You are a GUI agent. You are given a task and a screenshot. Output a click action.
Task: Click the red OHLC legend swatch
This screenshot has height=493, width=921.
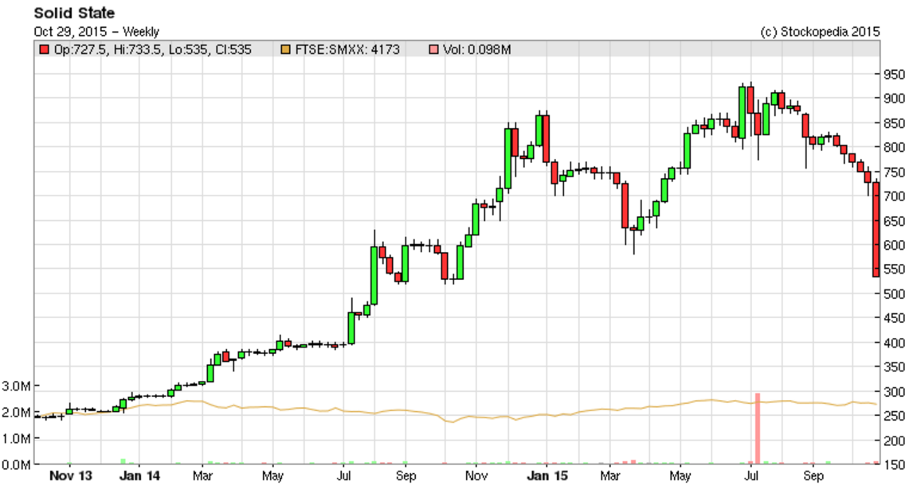click(x=44, y=50)
